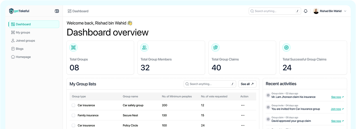Click the My Group lists heading
This screenshot has height=129, width=356.
point(83,84)
